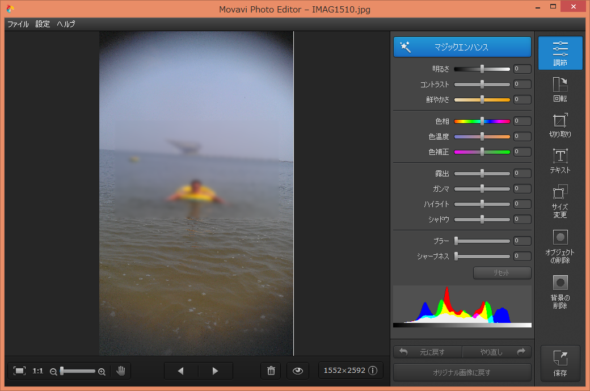
Task: Open the 調節 (Adjust) panel
Action: tap(560, 53)
